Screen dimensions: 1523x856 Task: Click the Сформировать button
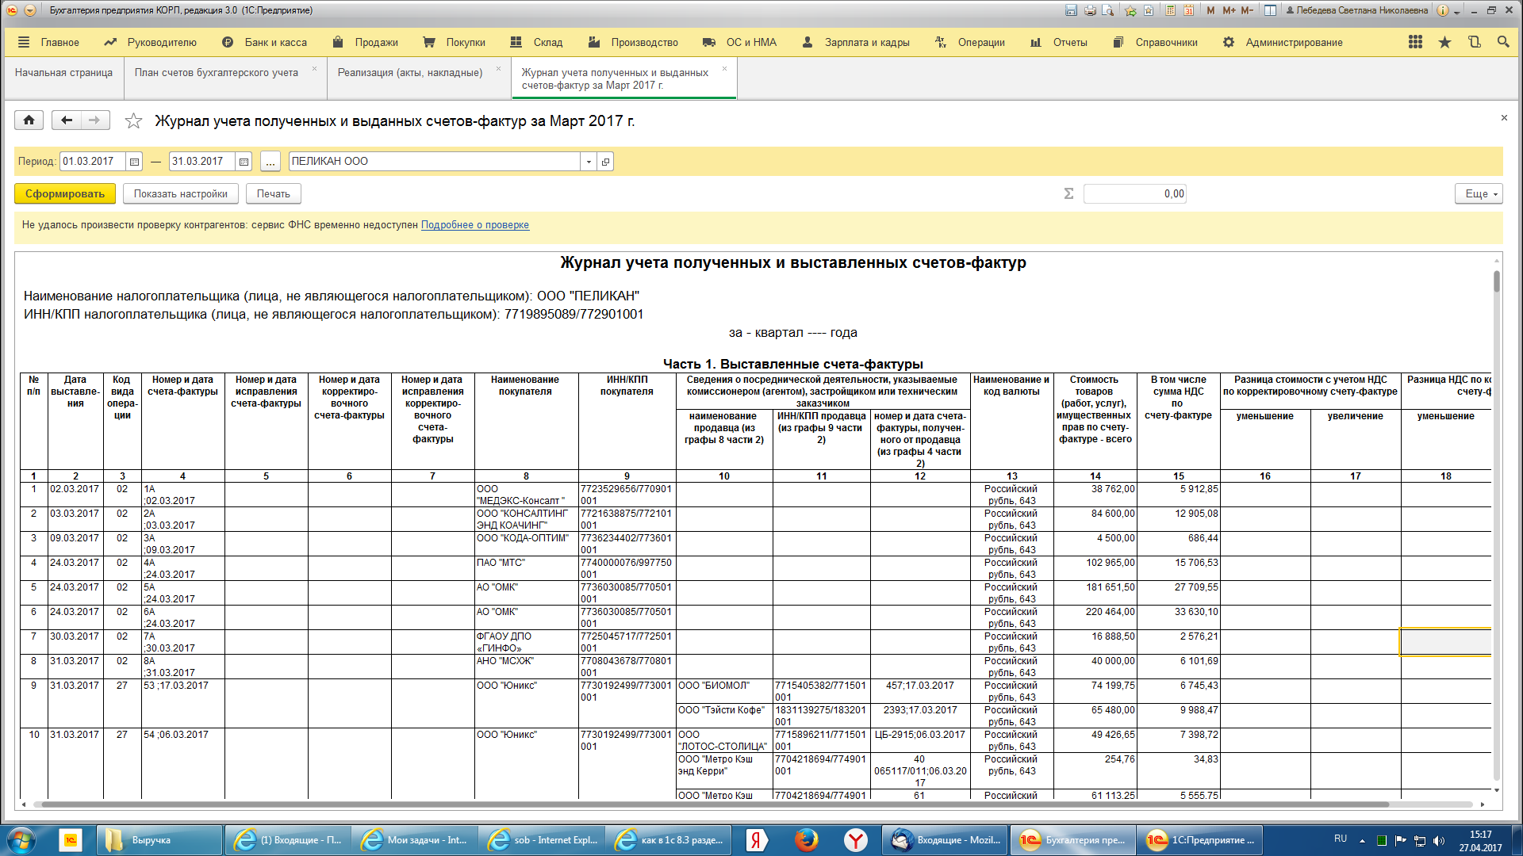coord(65,193)
